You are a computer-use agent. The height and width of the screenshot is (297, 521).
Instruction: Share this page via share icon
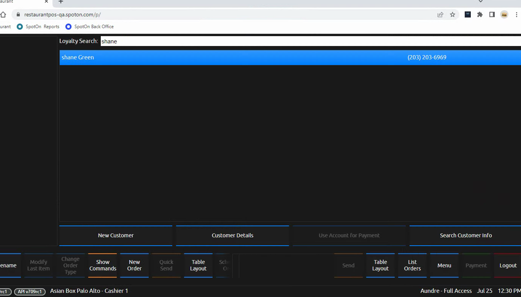pos(440,14)
